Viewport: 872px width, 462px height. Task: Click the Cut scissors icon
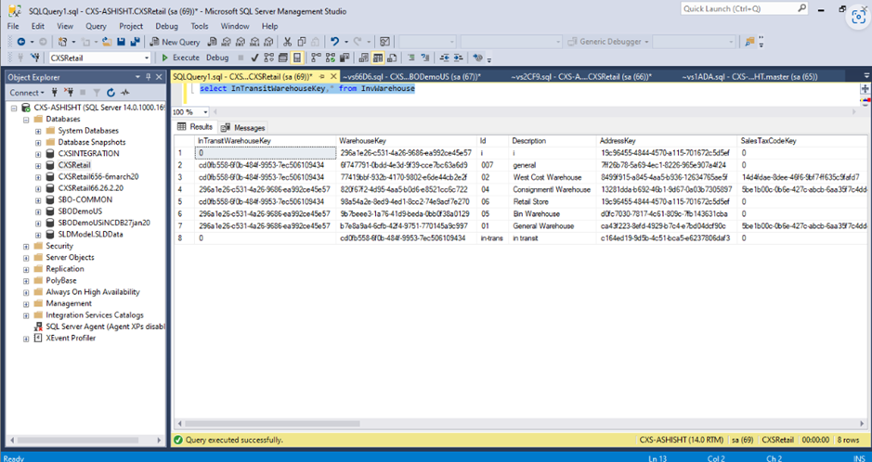pyautogui.click(x=287, y=42)
